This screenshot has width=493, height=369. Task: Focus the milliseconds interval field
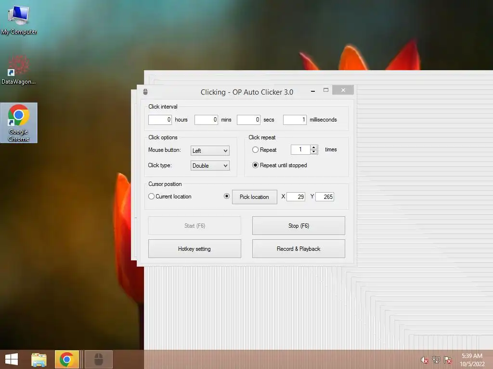[x=295, y=120]
